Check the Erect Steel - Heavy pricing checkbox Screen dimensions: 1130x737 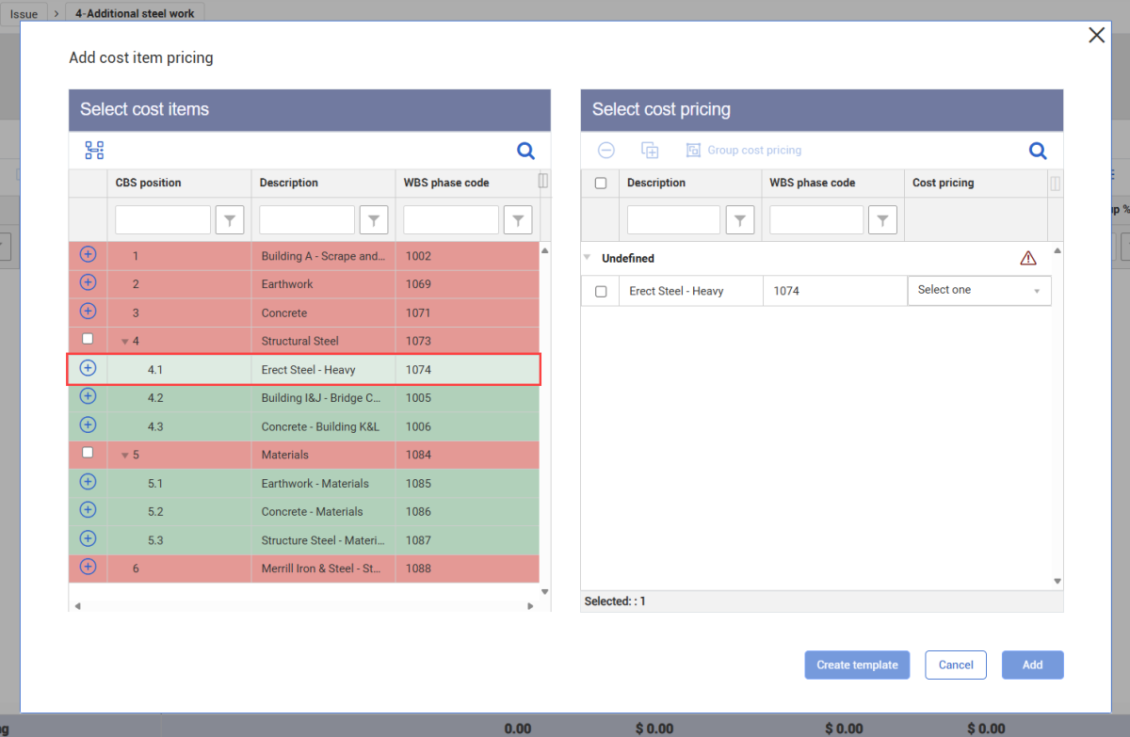601,292
